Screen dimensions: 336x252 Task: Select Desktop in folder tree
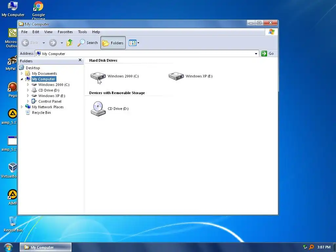(33, 68)
